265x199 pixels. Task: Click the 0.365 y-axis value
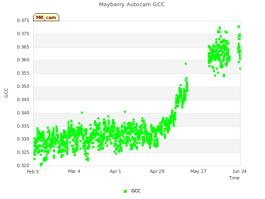click(x=23, y=47)
